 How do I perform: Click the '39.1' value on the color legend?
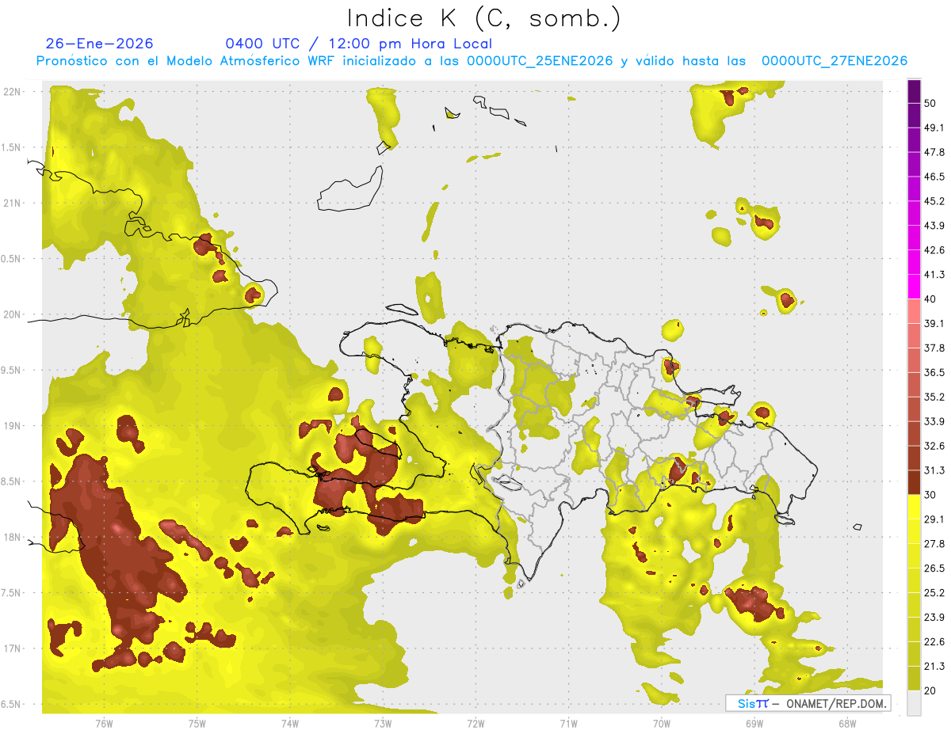point(934,323)
